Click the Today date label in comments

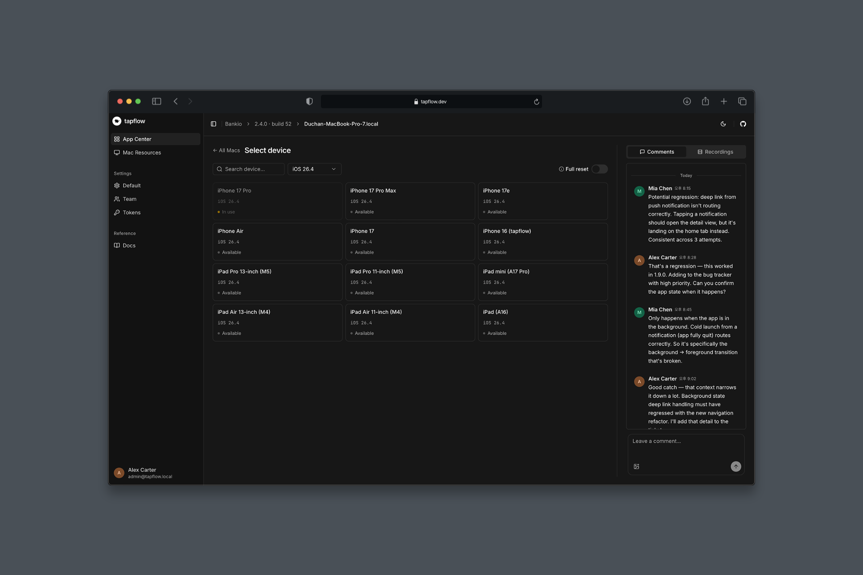point(686,176)
